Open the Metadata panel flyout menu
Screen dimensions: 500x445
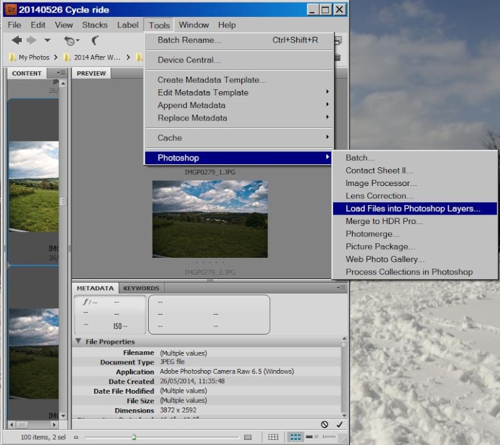pos(341,288)
